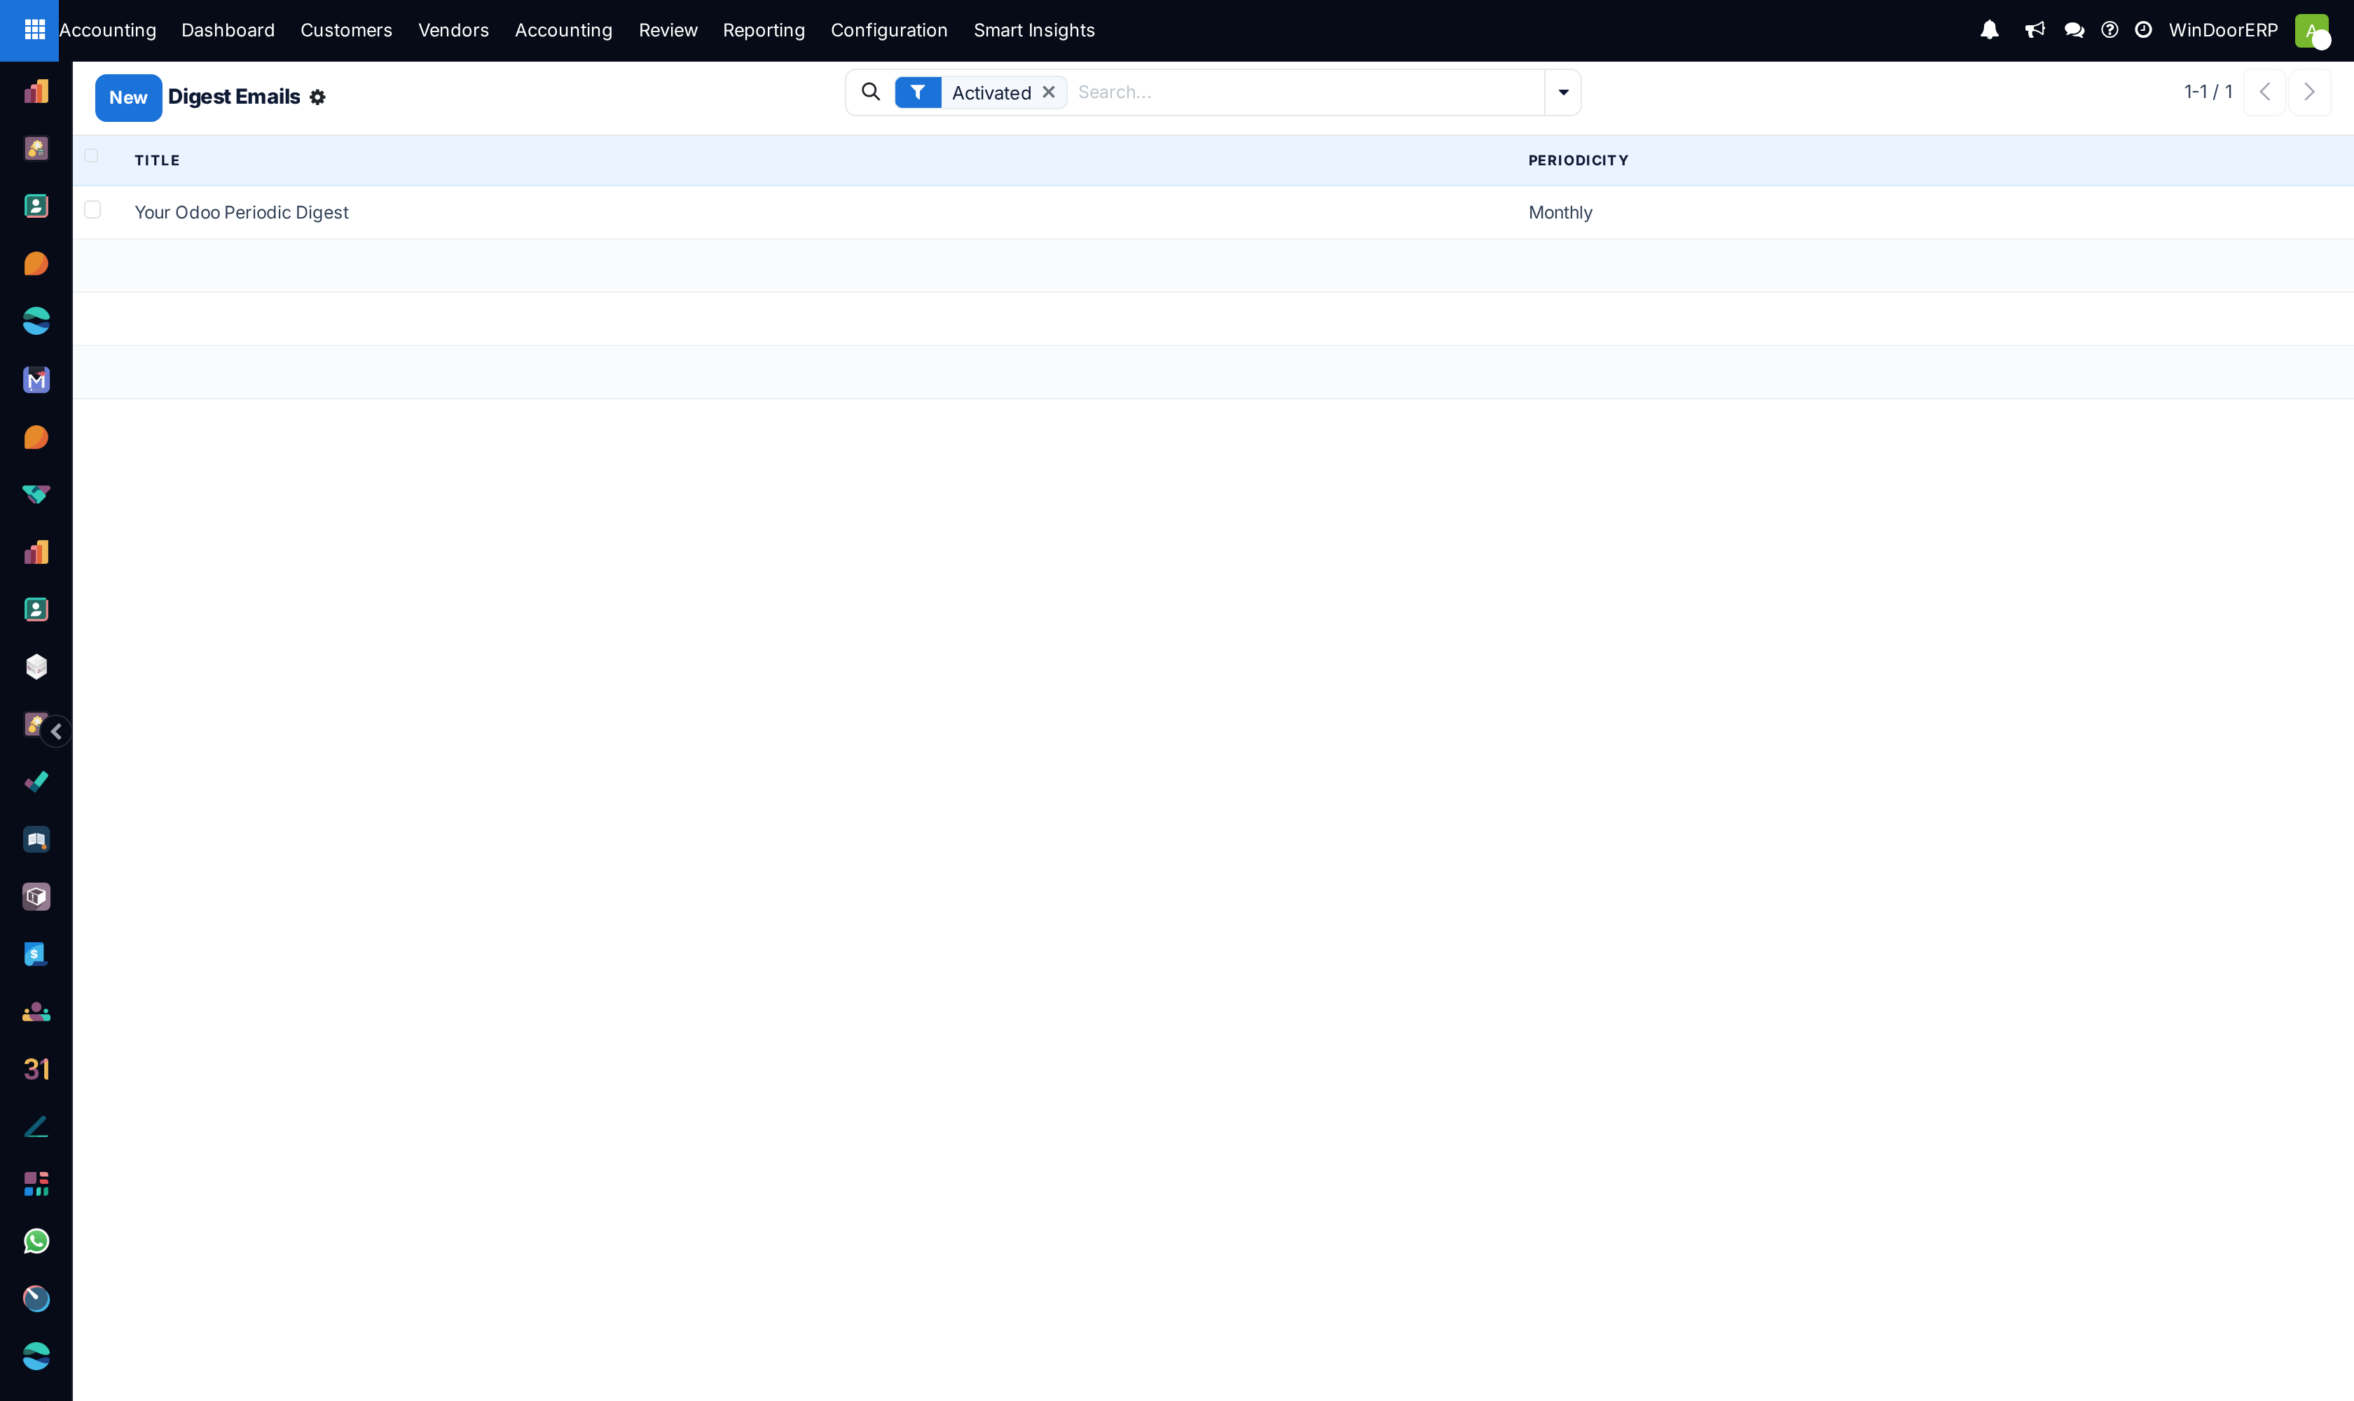Collapse the apps sidebar with the chevron
2354x1401 pixels.
(57, 731)
